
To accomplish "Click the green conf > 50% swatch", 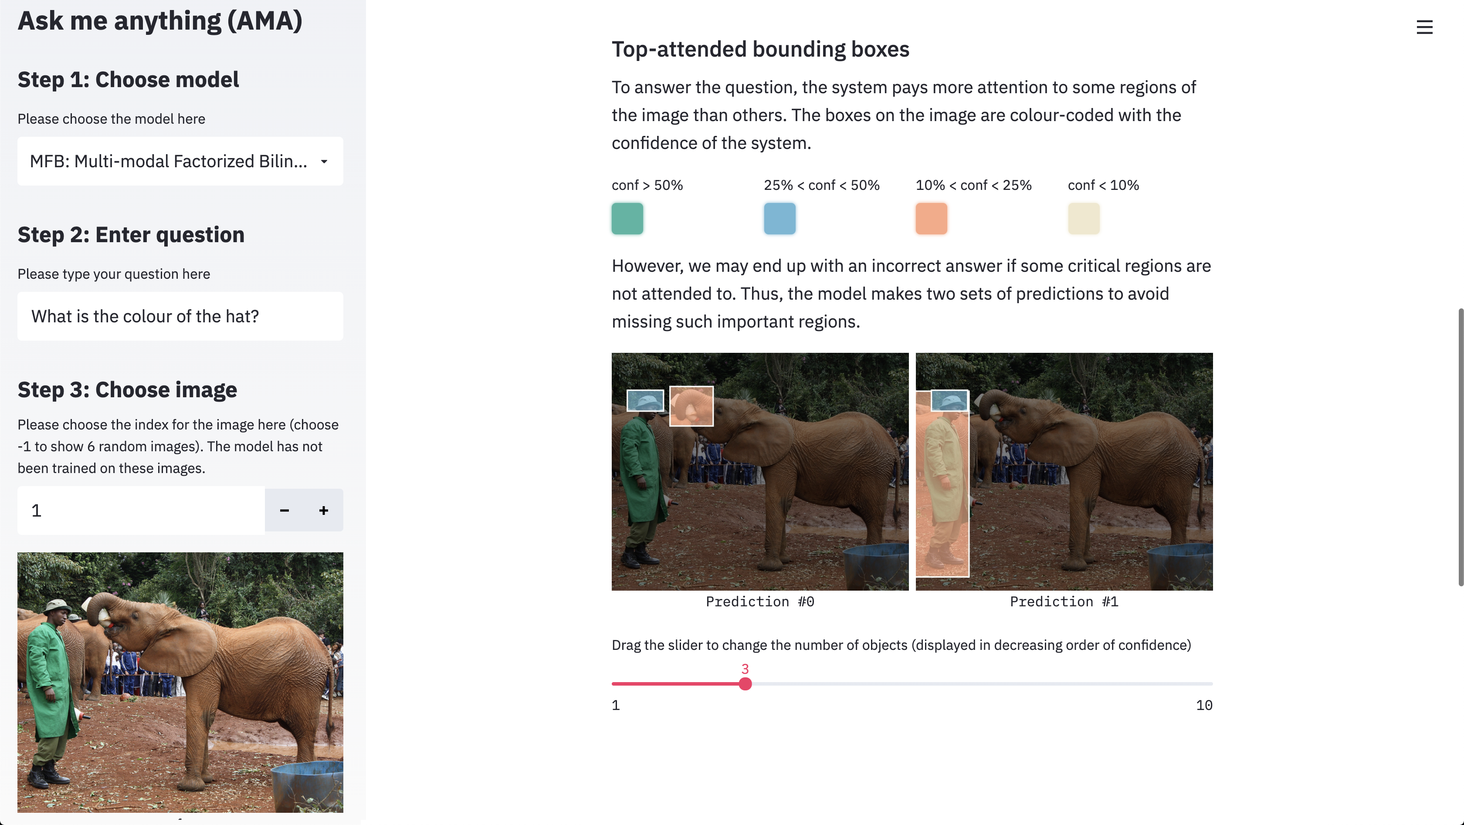I will coord(627,219).
